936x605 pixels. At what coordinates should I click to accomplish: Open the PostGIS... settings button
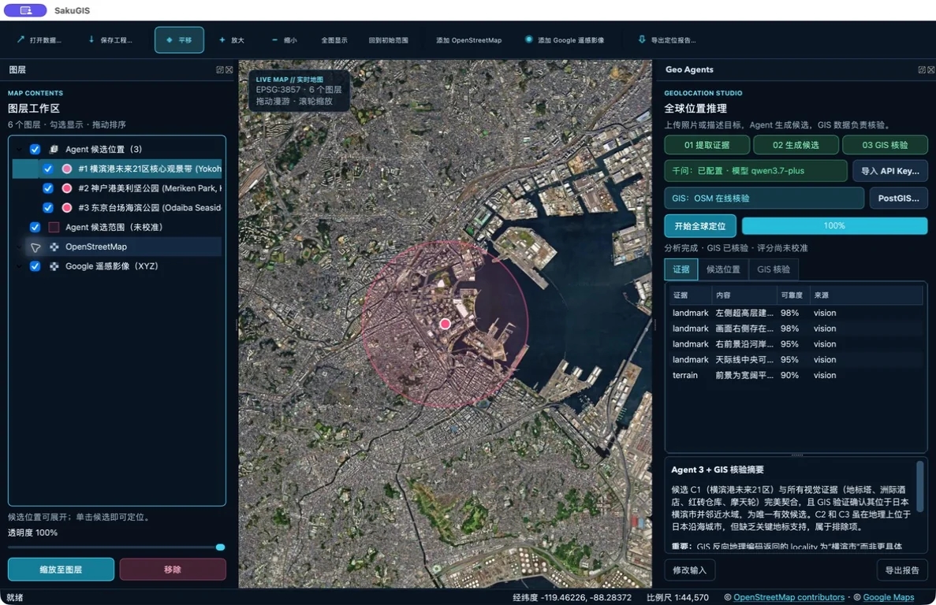pyautogui.click(x=898, y=198)
